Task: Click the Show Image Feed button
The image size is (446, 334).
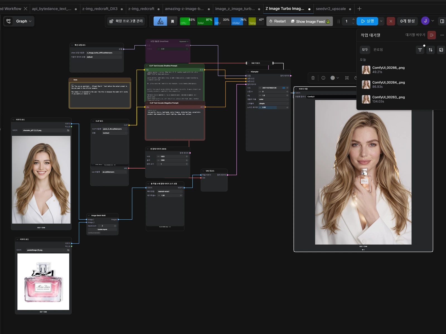Action: [x=311, y=21]
